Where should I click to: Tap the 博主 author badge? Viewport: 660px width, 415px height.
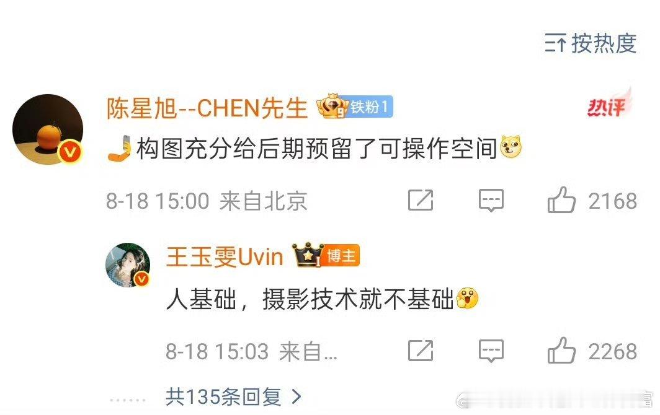coord(341,255)
